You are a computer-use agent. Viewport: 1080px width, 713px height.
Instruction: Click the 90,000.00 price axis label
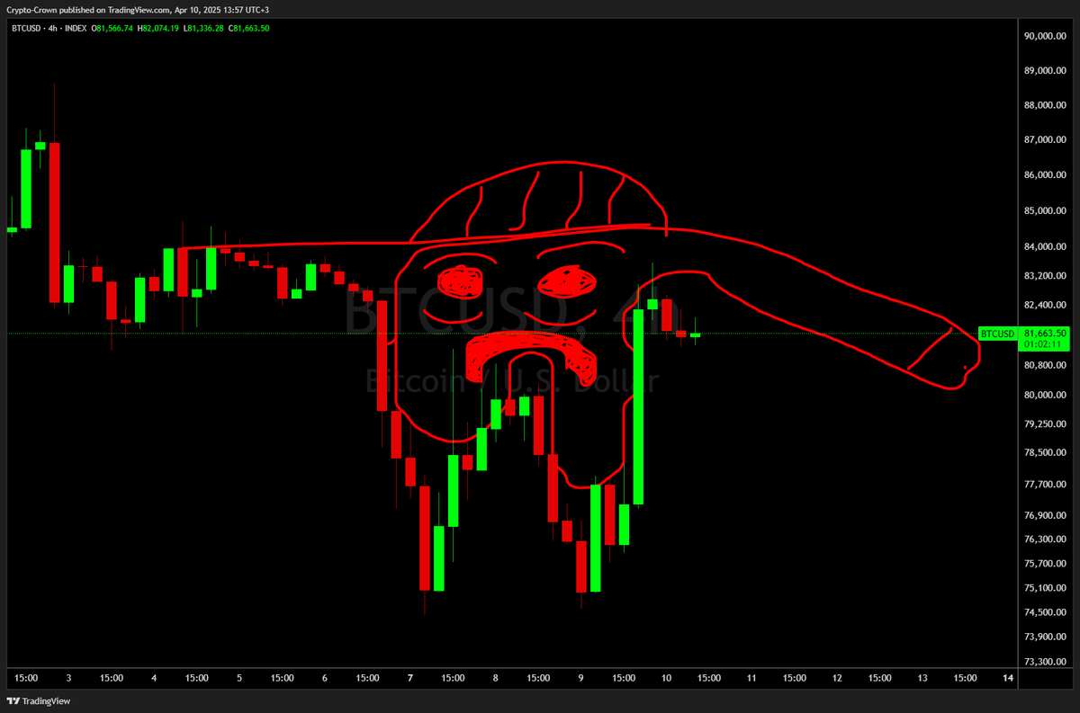point(1045,36)
